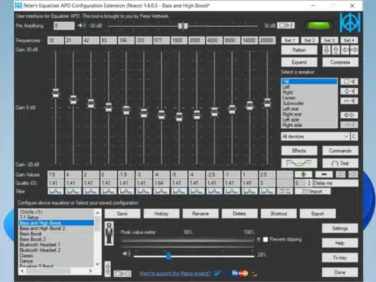Screen dimensions: 376x282
Task: Click the third speaker icon beside speaker list
Action: pyautogui.click(x=349, y=101)
